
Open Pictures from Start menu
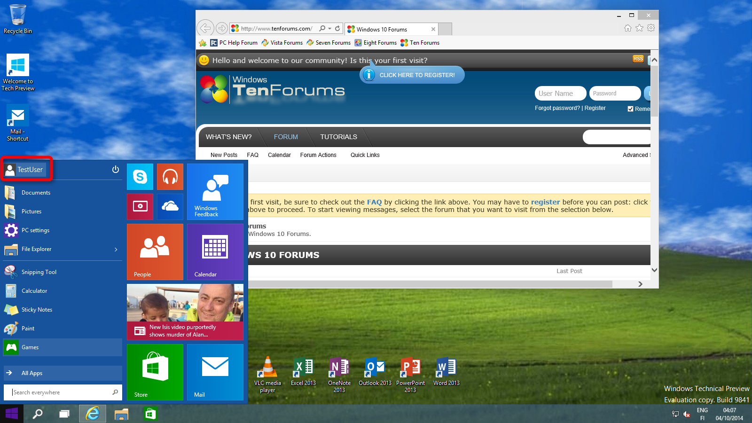click(x=63, y=211)
